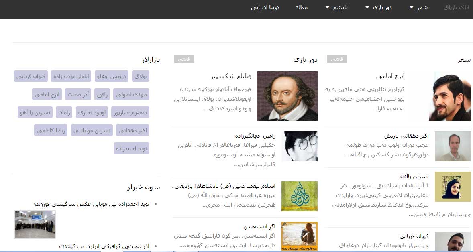Expand the تانیتیم dropdown menu
The image size is (473, 252).
[336, 8]
